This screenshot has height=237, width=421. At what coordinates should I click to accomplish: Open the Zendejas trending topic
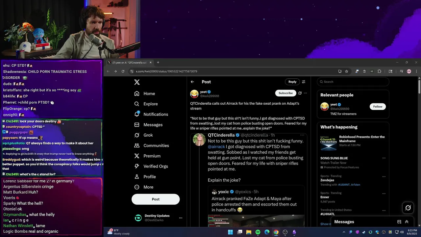(x=327, y=180)
